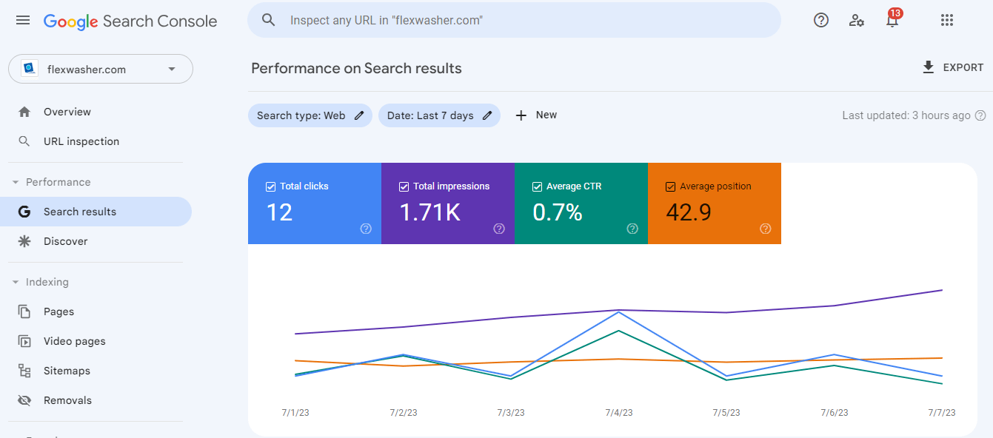Click the URL inspection magnifier icon
This screenshot has height=438, width=993.
tap(24, 141)
